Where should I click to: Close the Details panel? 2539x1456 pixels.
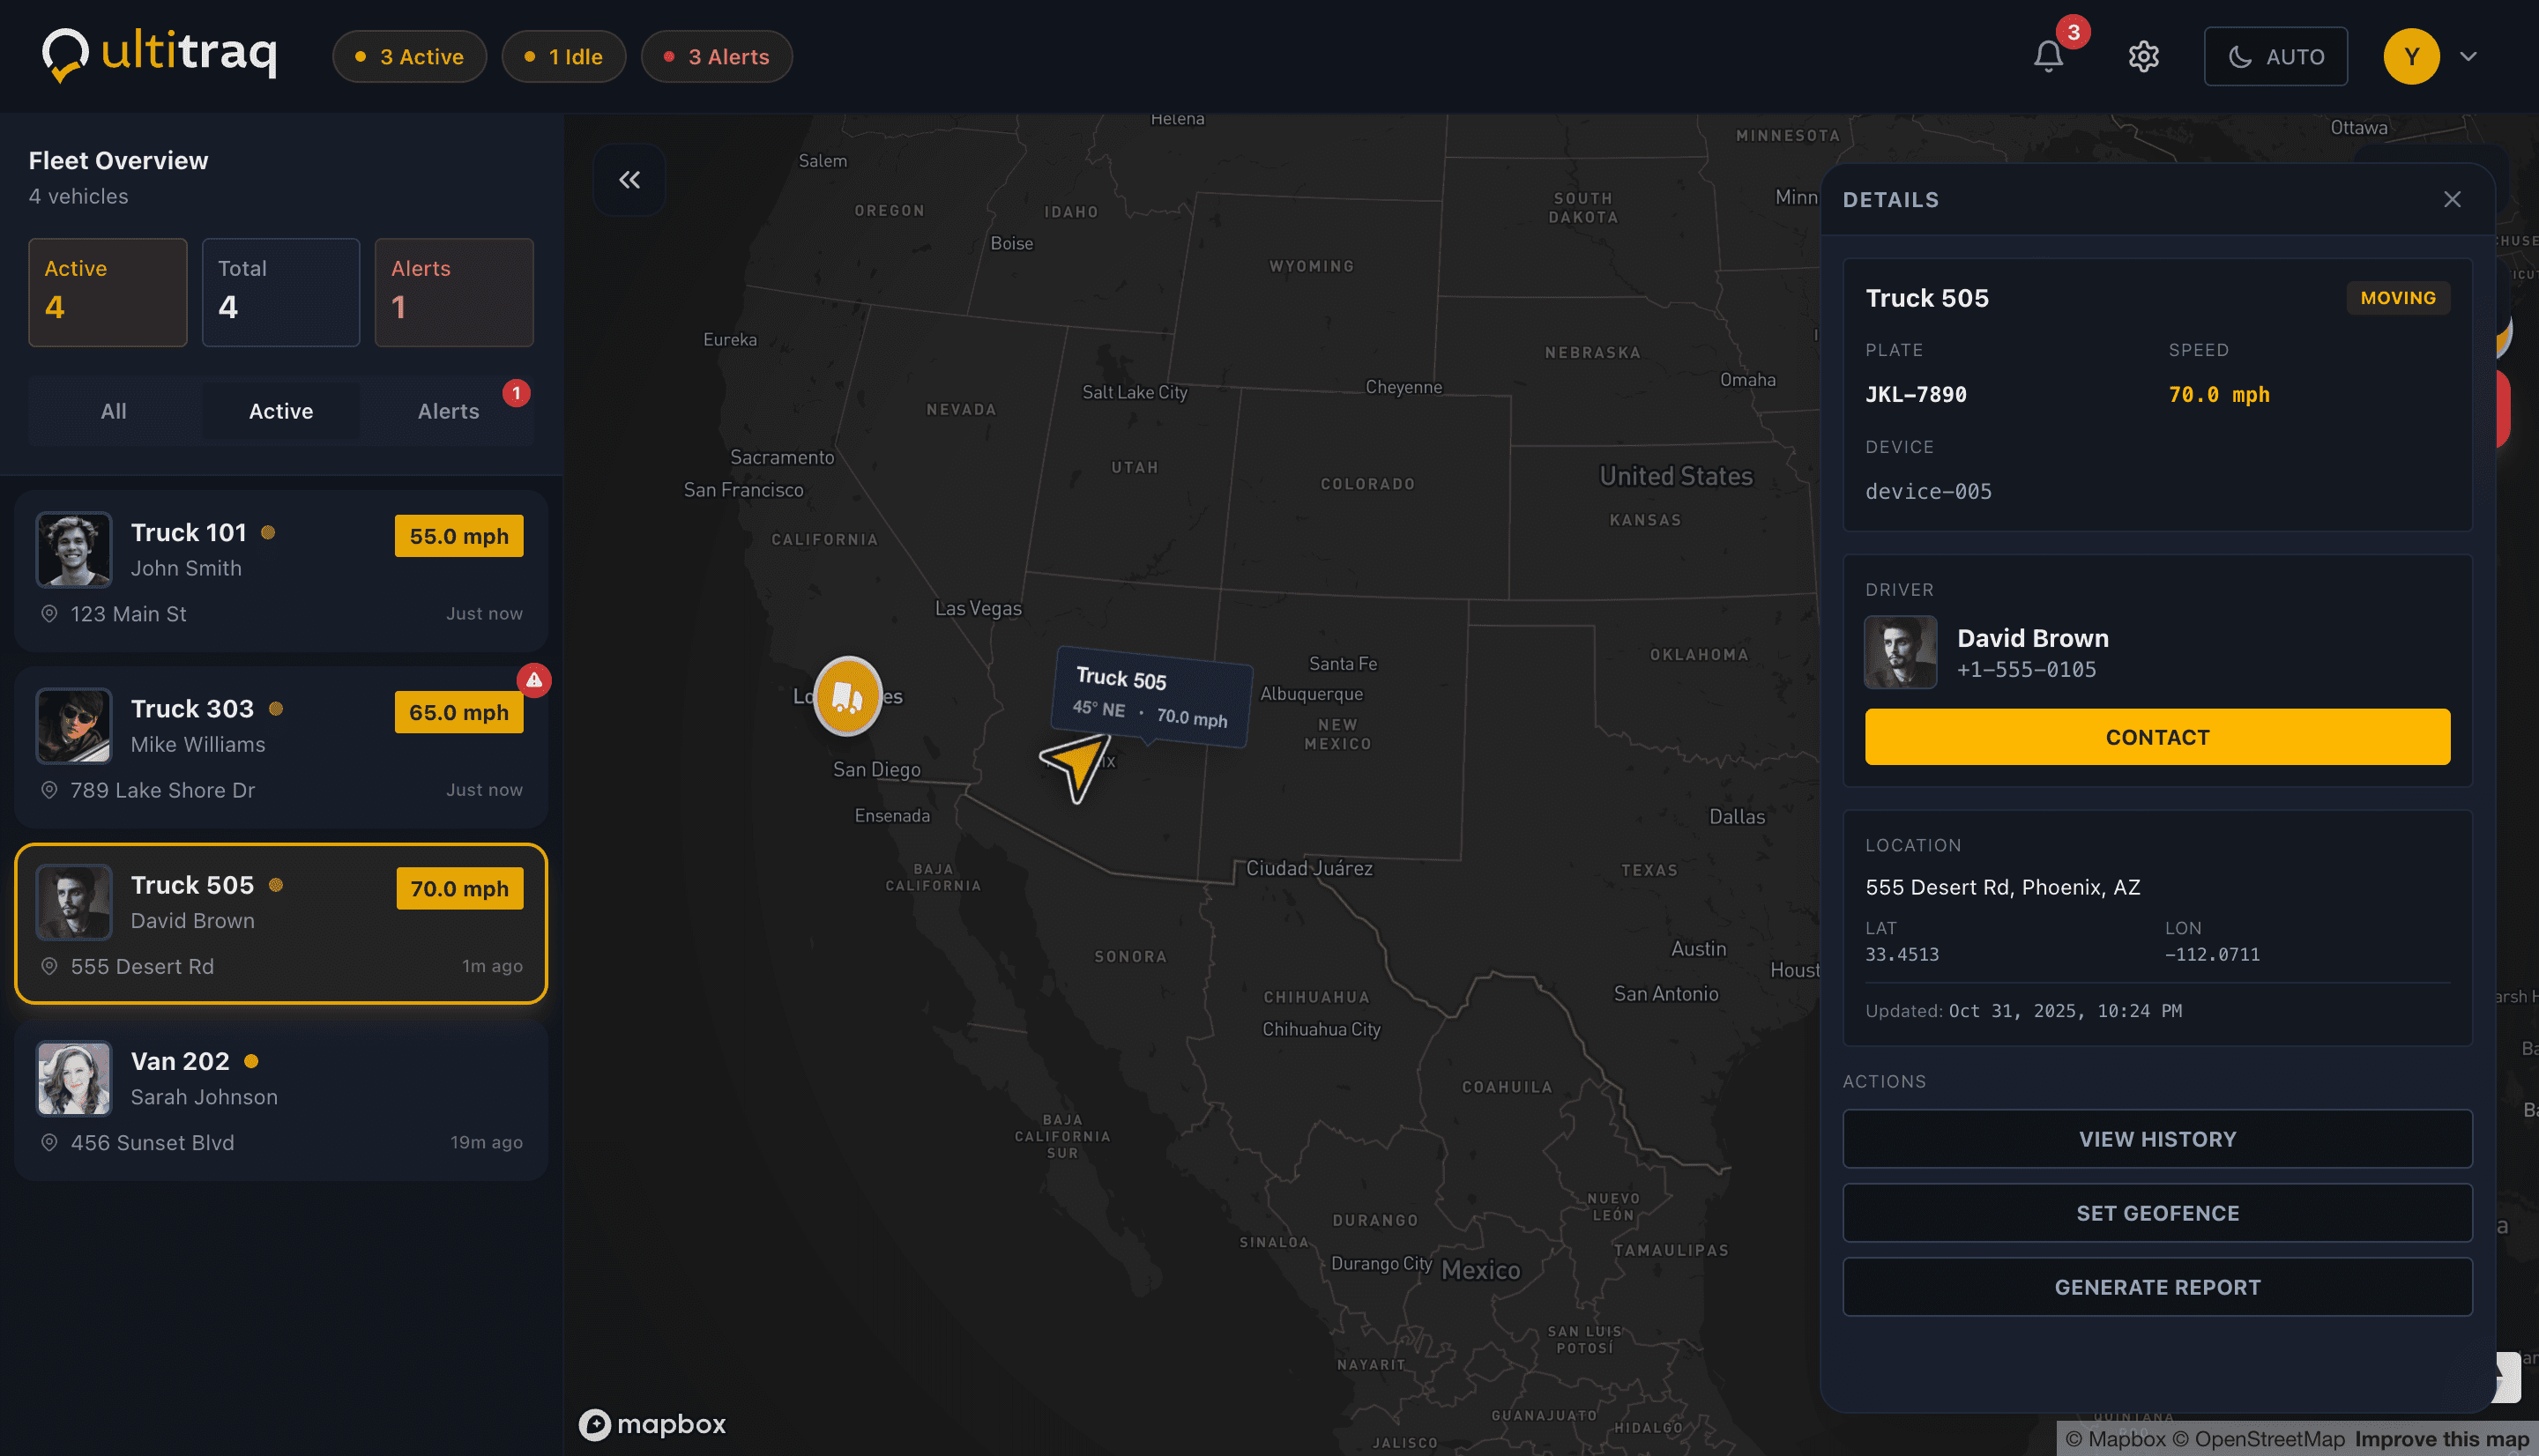[x=2452, y=199]
